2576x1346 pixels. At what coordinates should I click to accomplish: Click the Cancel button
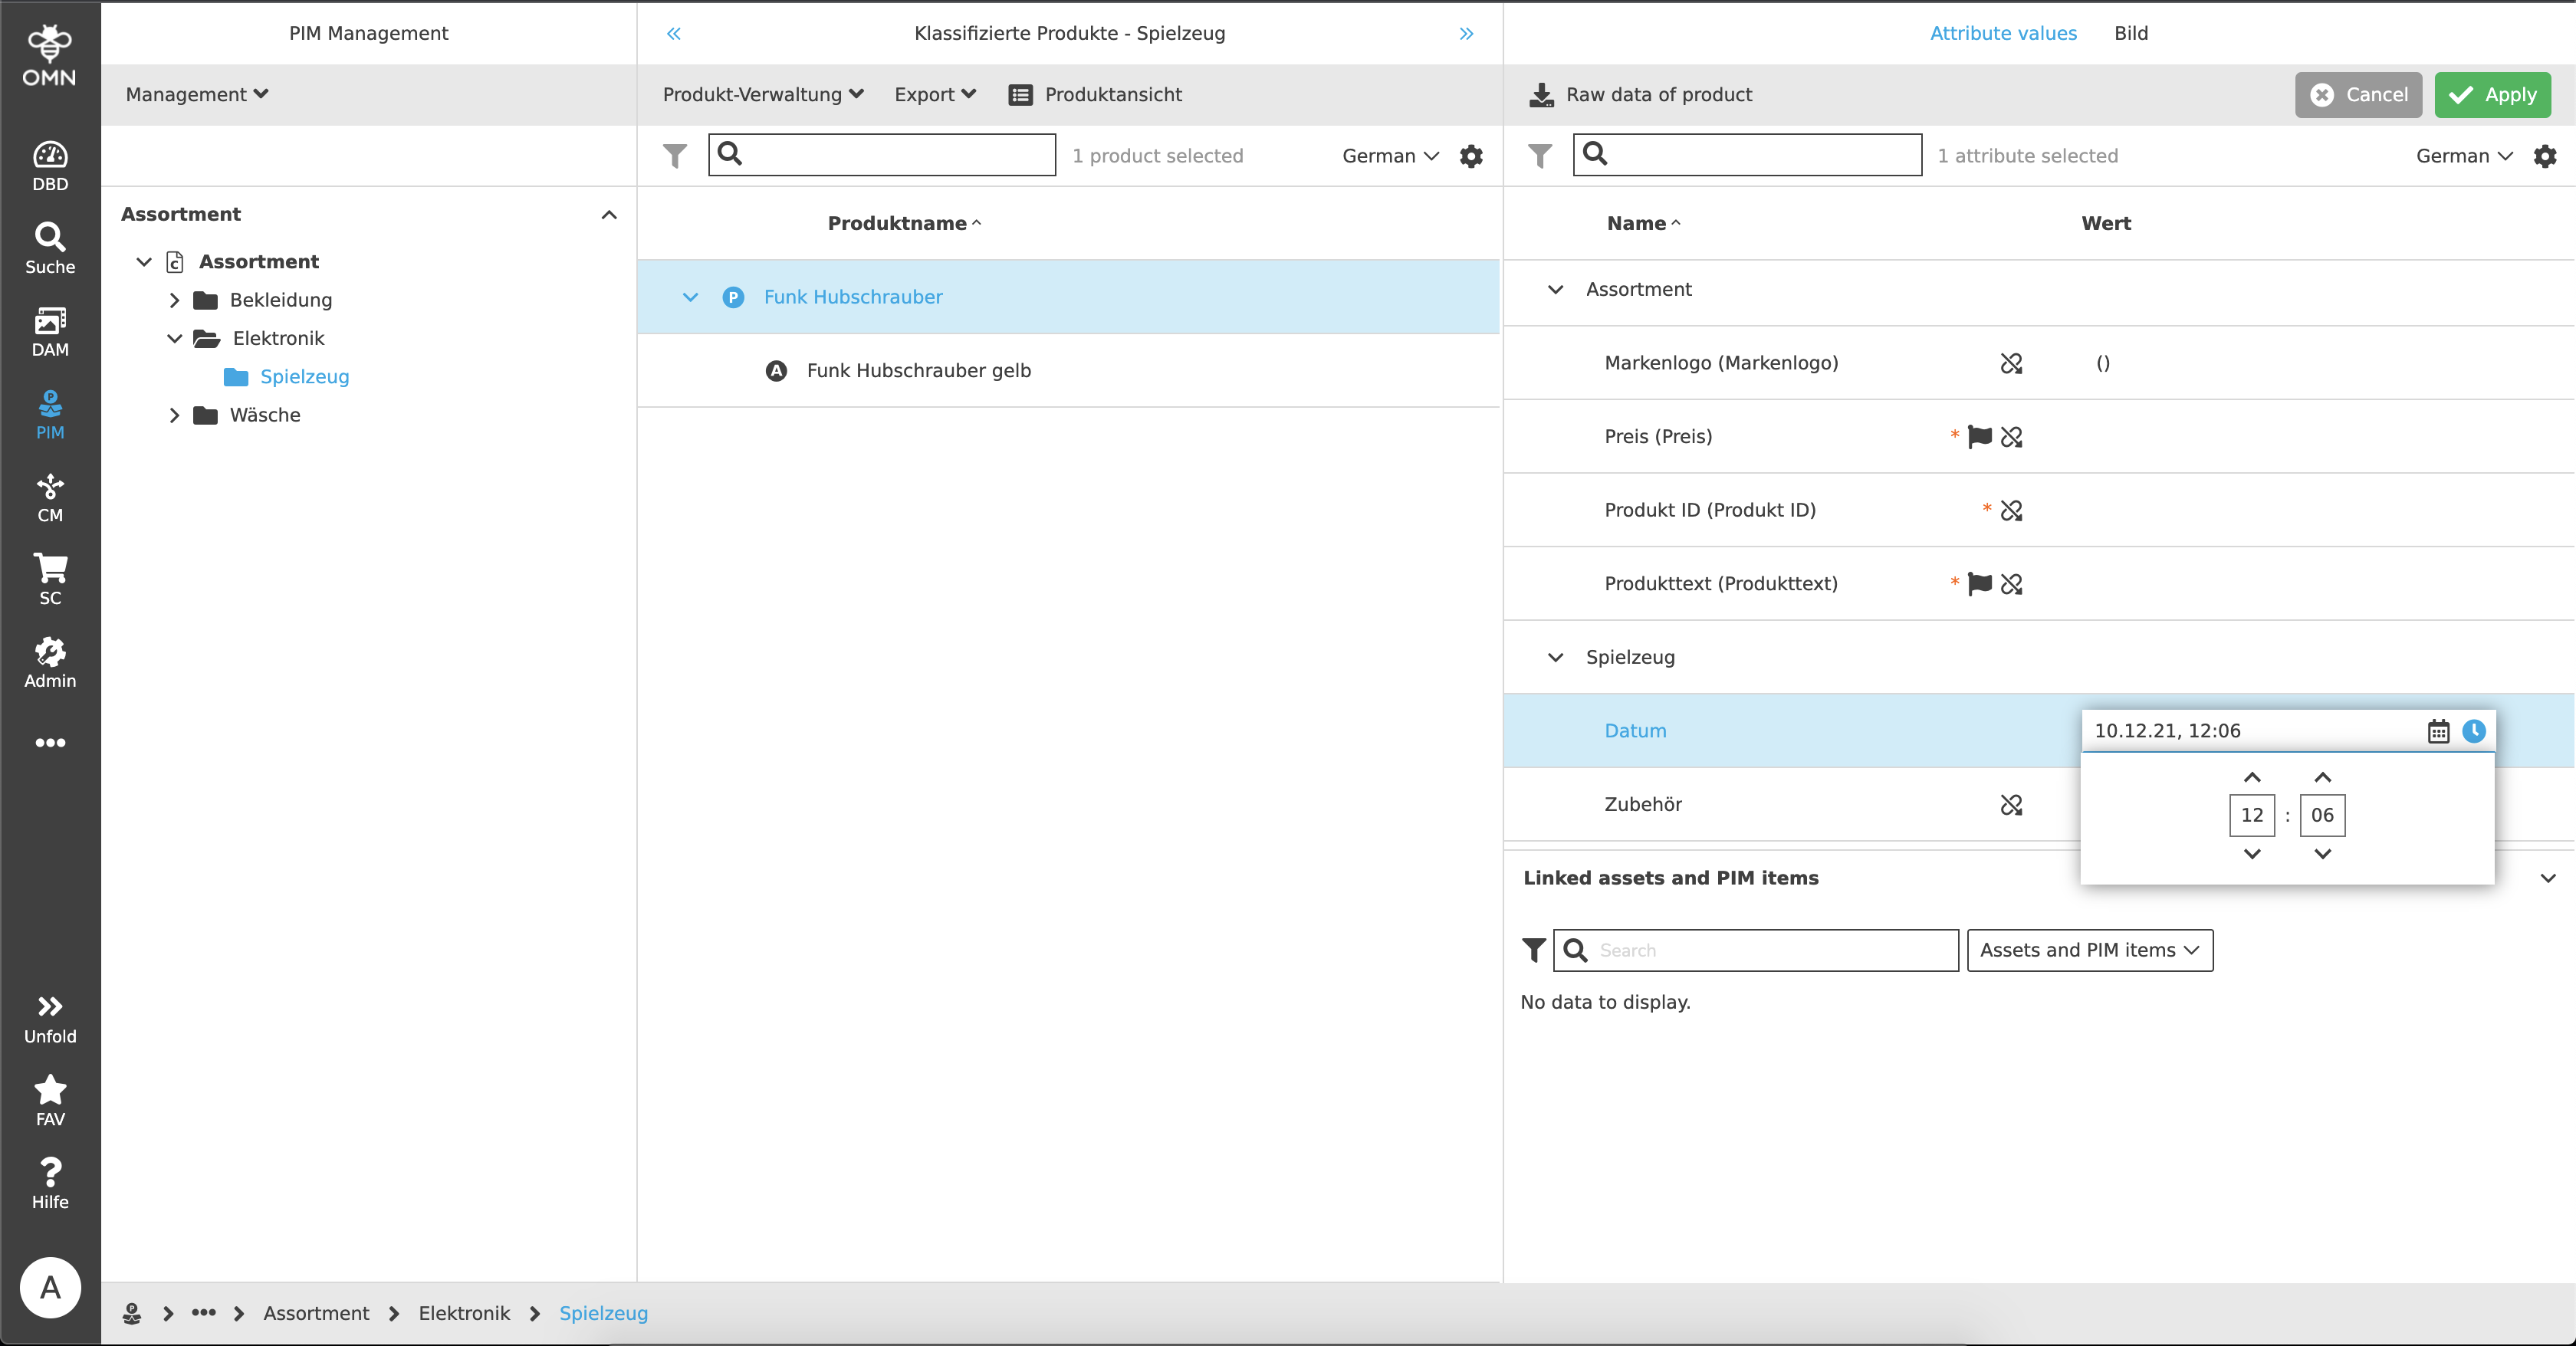[x=2358, y=95]
